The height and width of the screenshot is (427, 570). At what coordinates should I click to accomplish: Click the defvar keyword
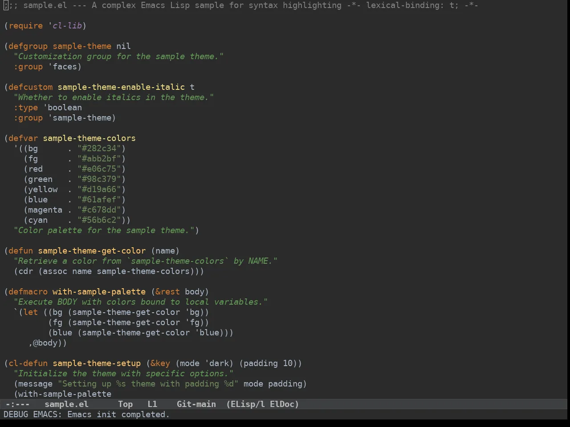point(23,138)
